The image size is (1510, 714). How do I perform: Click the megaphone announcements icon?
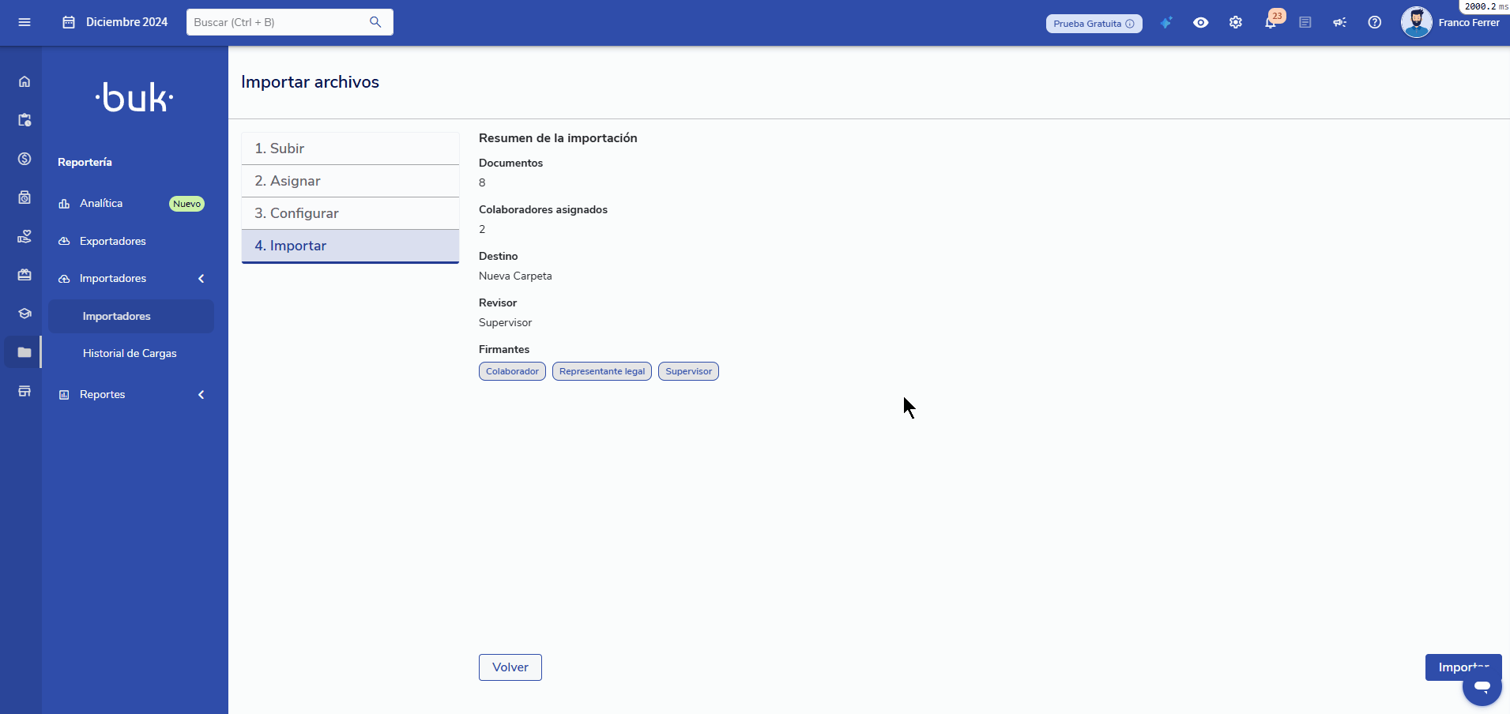click(x=1339, y=23)
